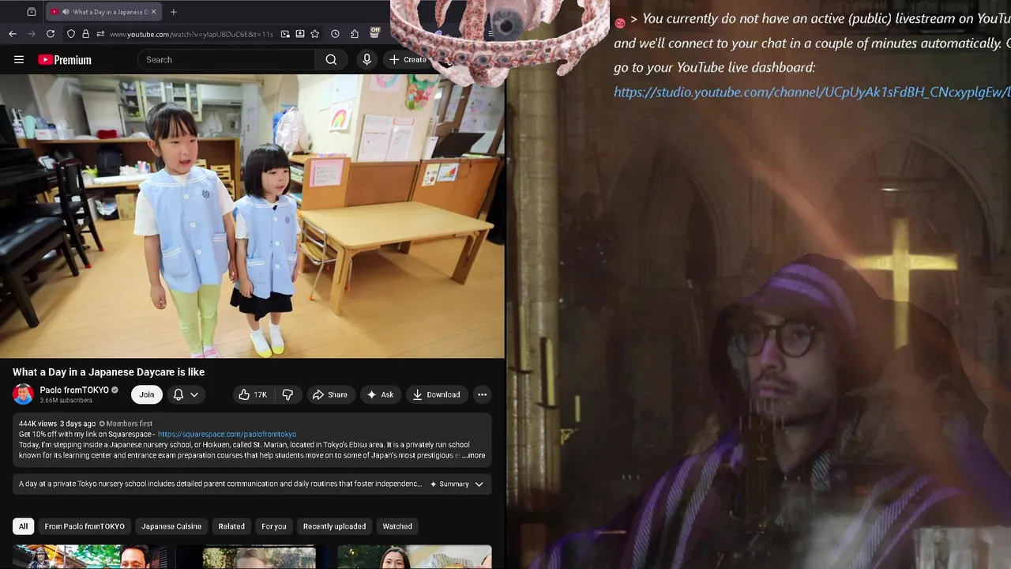Open the YouTube hamburger guide menu
The width and height of the screenshot is (1011, 569).
[x=19, y=59]
